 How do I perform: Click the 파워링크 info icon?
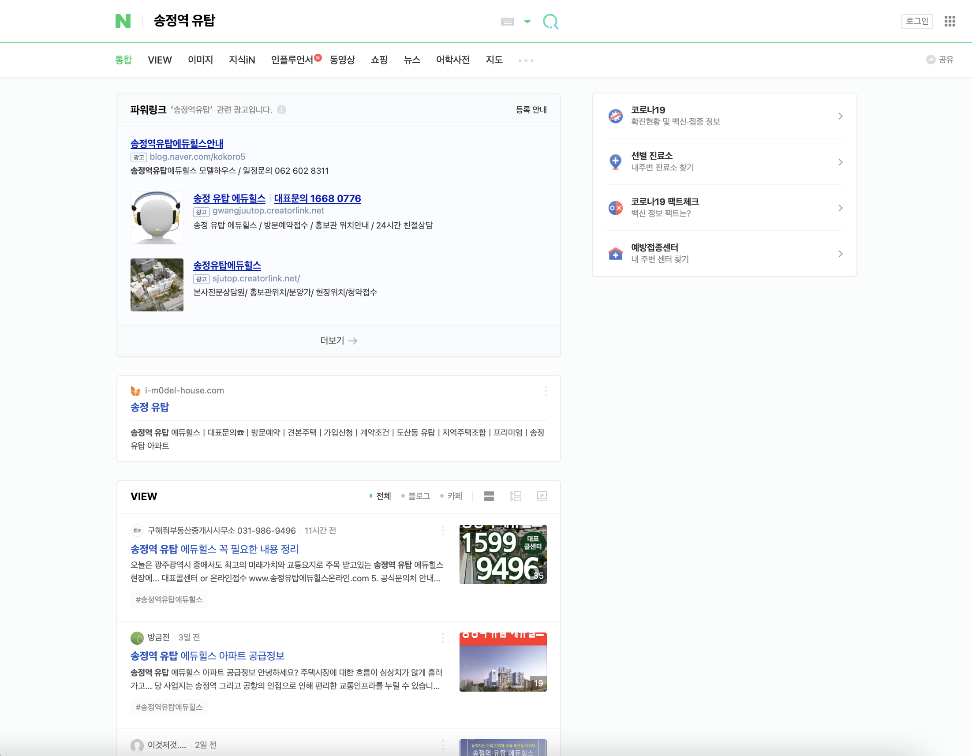(281, 109)
